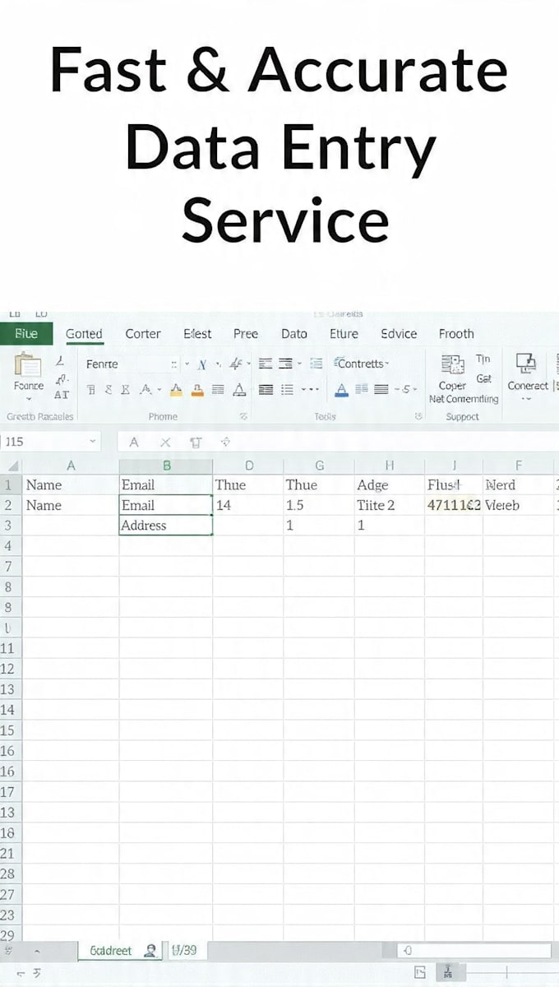Open the Elest ribbon tab
559x987 pixels.
pos(197,334)
